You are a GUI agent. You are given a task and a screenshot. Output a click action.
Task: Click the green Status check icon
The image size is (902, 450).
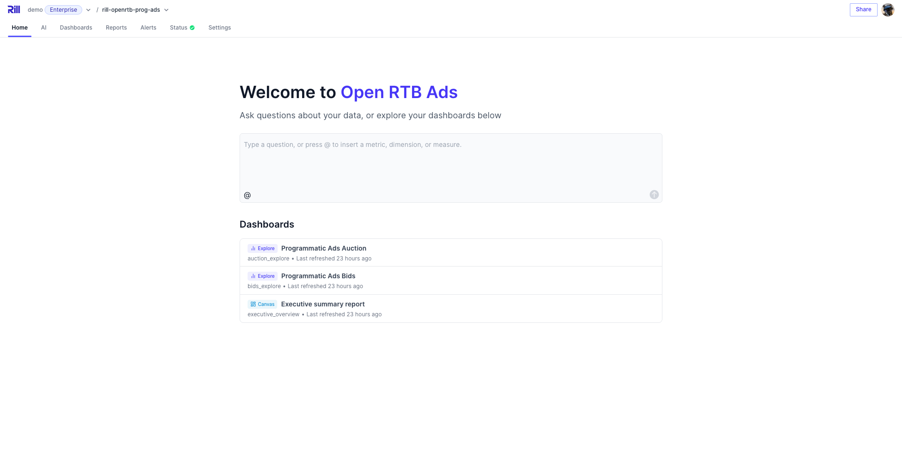click(x=192, y=28)
